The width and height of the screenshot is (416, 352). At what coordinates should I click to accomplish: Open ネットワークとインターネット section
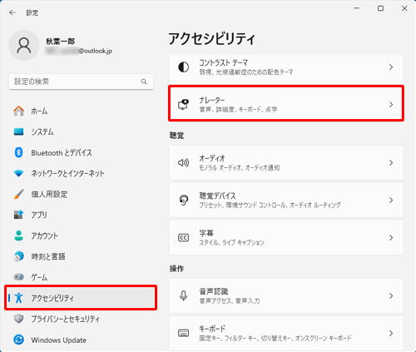tap(81, 173)
